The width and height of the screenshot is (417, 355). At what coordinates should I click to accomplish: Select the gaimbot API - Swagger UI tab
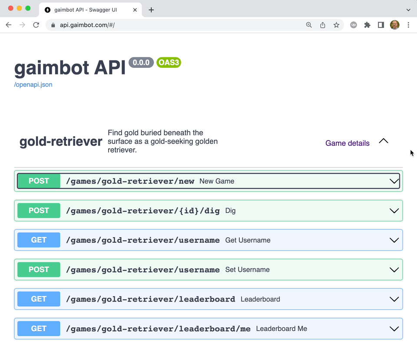click(90, 10)
